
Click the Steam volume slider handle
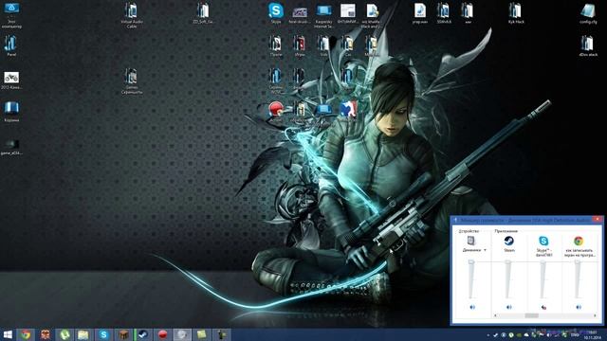click(x=508, y=262)
